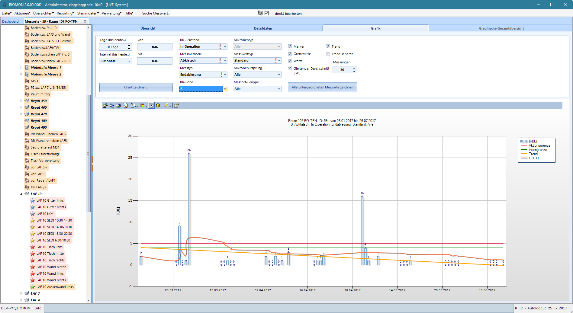Click the Chart zeichnen button

136,87
